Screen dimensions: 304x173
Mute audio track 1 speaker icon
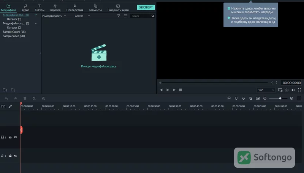tap(16, 156)
